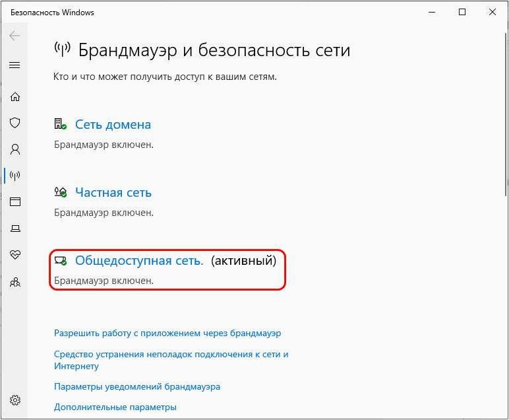
Task: Click the private network house icon
Action: coord(61,192)
